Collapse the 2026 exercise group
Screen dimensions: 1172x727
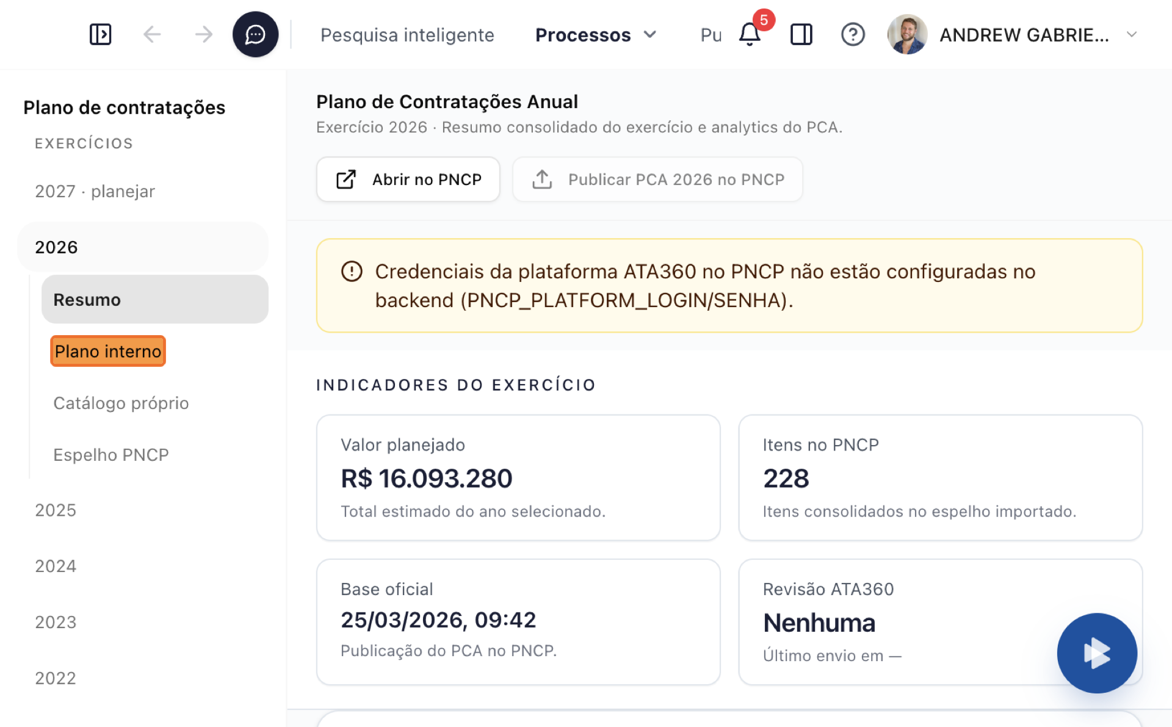[x=143, y=247]
